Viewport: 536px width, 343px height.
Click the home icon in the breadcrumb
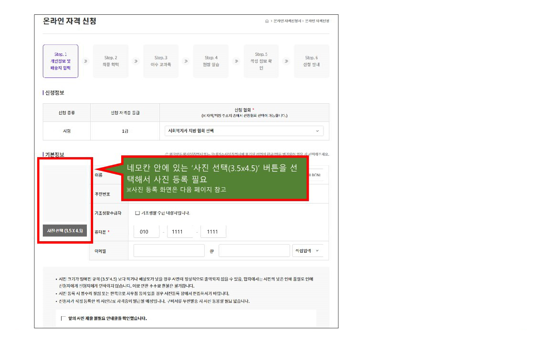267,21
